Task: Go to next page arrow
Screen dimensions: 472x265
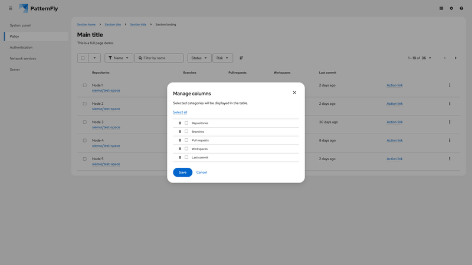Action: click(x=455, y=58)
